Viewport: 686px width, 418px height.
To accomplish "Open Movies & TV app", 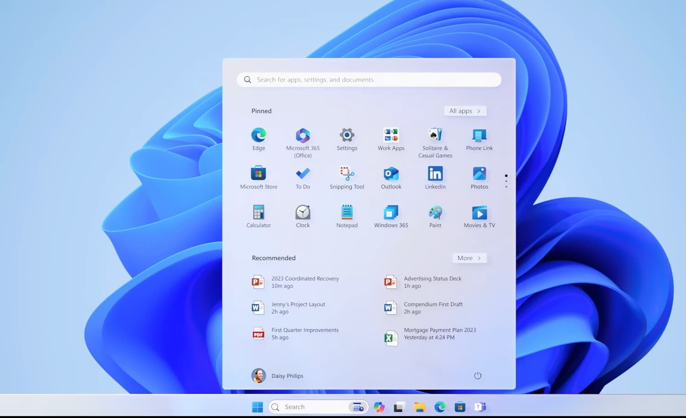I will [480, 216].
